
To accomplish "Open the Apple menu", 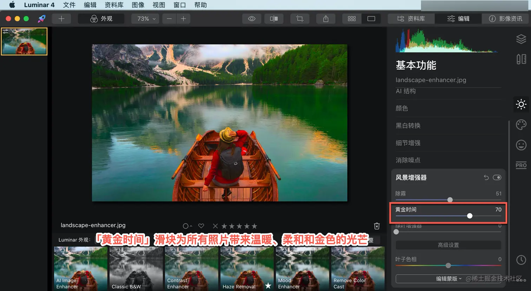I will pyautogui.click(x=12, y=5).
